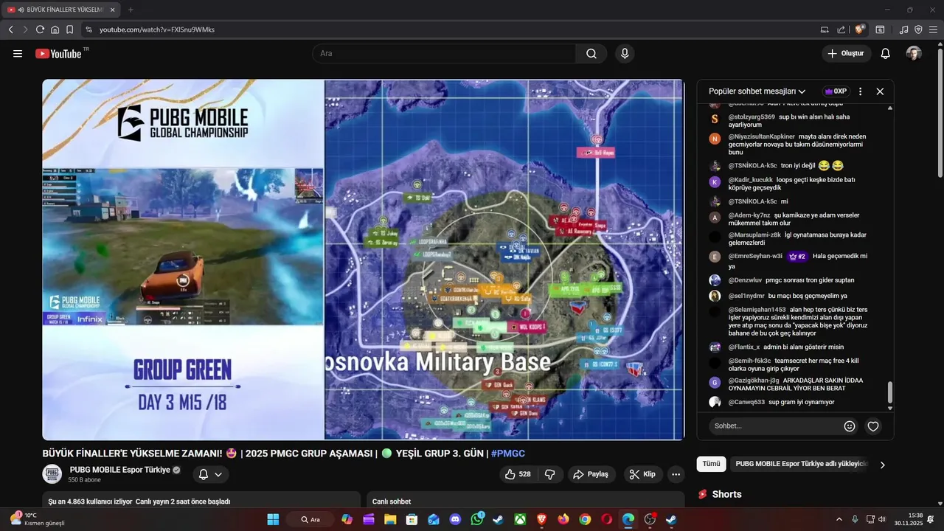Screen dimensions: 944x531
Task: Expand the Popüler sohbet mesajları dropdown
Action: 757,91
